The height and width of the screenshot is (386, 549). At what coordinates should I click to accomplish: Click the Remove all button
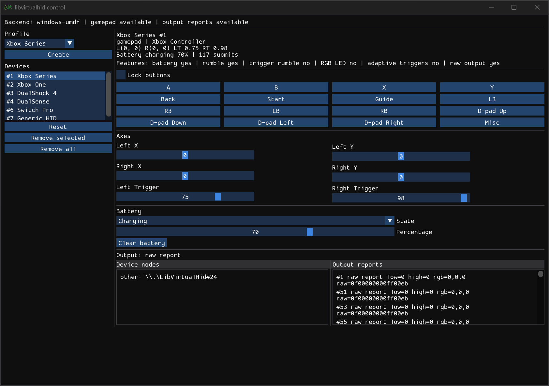coord(58,149)
